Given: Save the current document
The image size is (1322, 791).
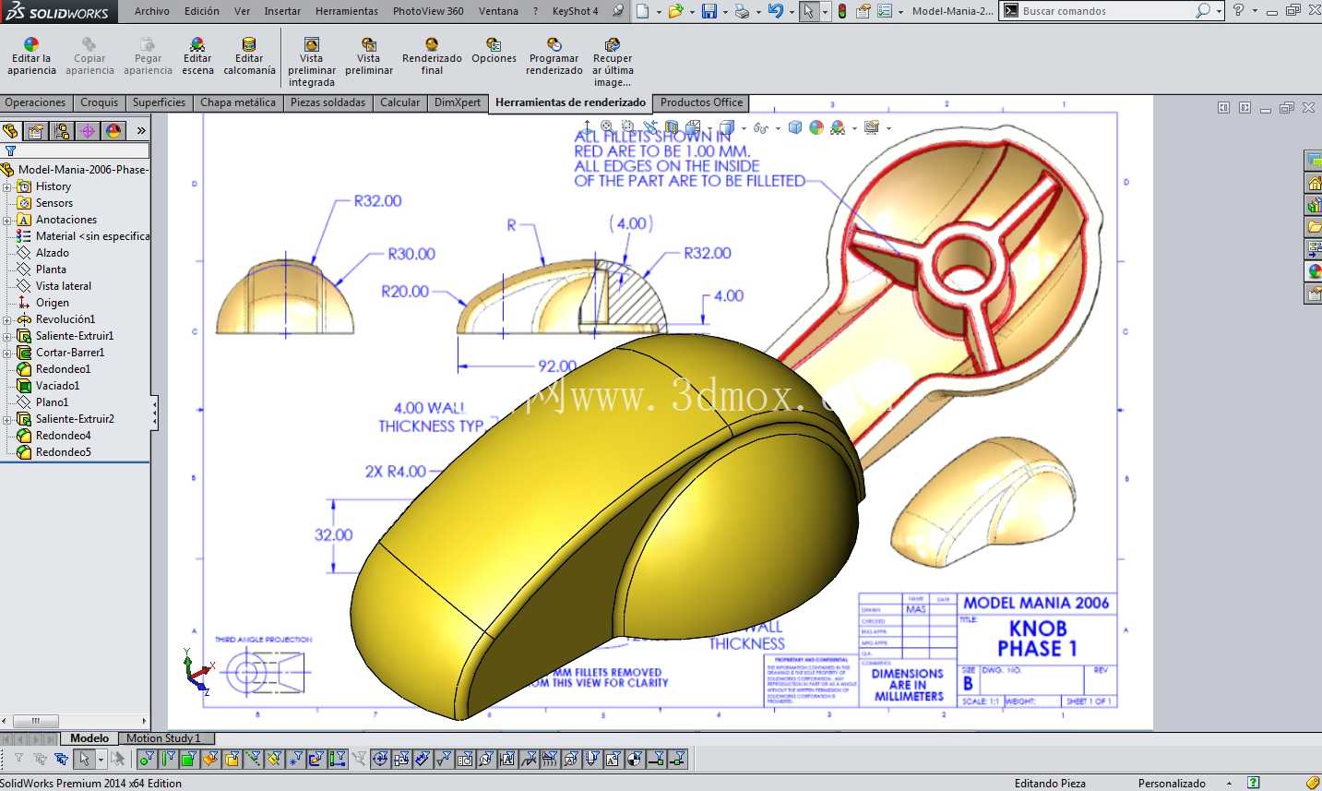Looking at the screenshot, I should point(709,11).
